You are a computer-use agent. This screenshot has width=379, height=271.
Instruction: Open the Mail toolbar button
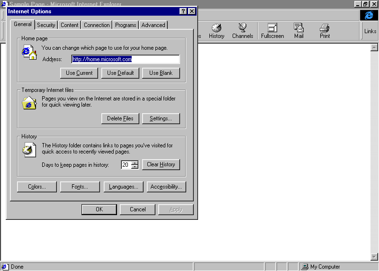click(299, 31)
